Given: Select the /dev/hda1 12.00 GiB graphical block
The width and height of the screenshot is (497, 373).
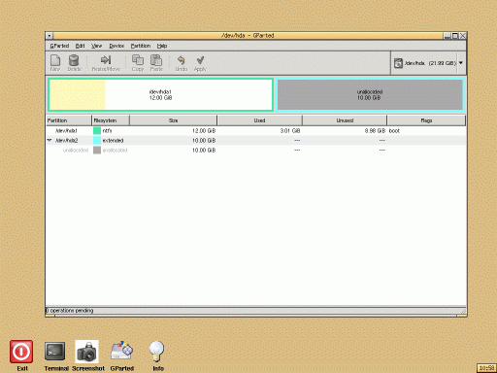Looking at the screenshot, I should coord(160,95).
